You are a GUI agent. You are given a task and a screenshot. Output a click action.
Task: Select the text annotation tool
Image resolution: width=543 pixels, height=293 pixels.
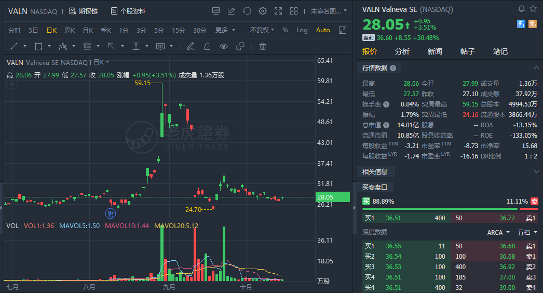tap(136, 46)
